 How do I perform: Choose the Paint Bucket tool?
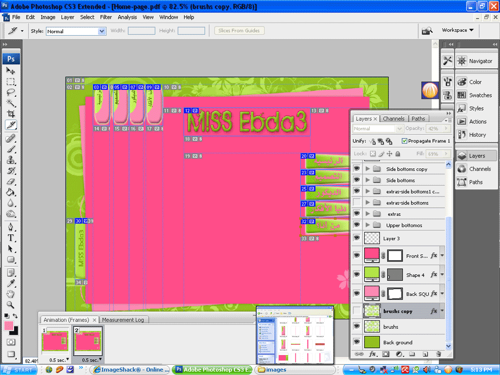(x=10, y=192)
